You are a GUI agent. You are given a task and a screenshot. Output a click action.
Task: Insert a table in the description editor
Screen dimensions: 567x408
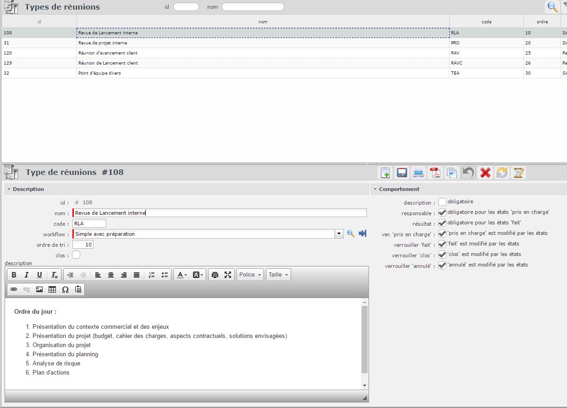click(x=52, y=289)
